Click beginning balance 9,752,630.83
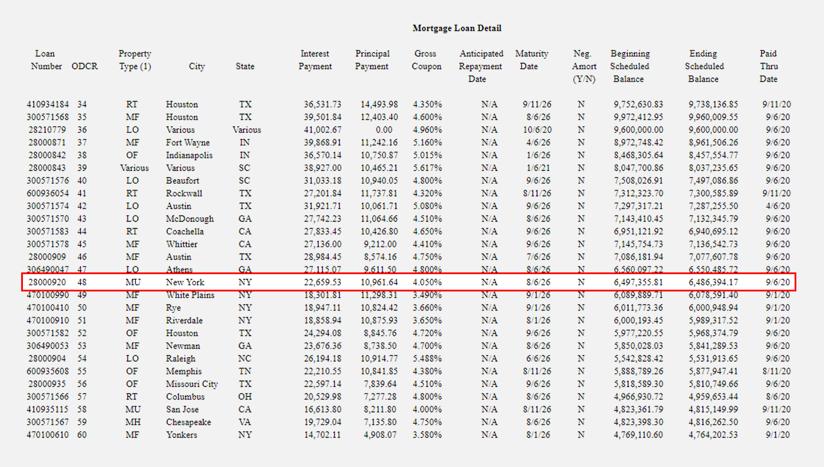Viewport: 824px width, 467px height. point(638,105)
